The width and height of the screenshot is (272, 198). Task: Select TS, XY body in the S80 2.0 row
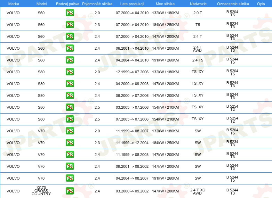[198, 72]
